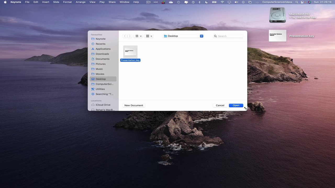Select Music in sidebar
335x188 pixels.
pos(103,69)
